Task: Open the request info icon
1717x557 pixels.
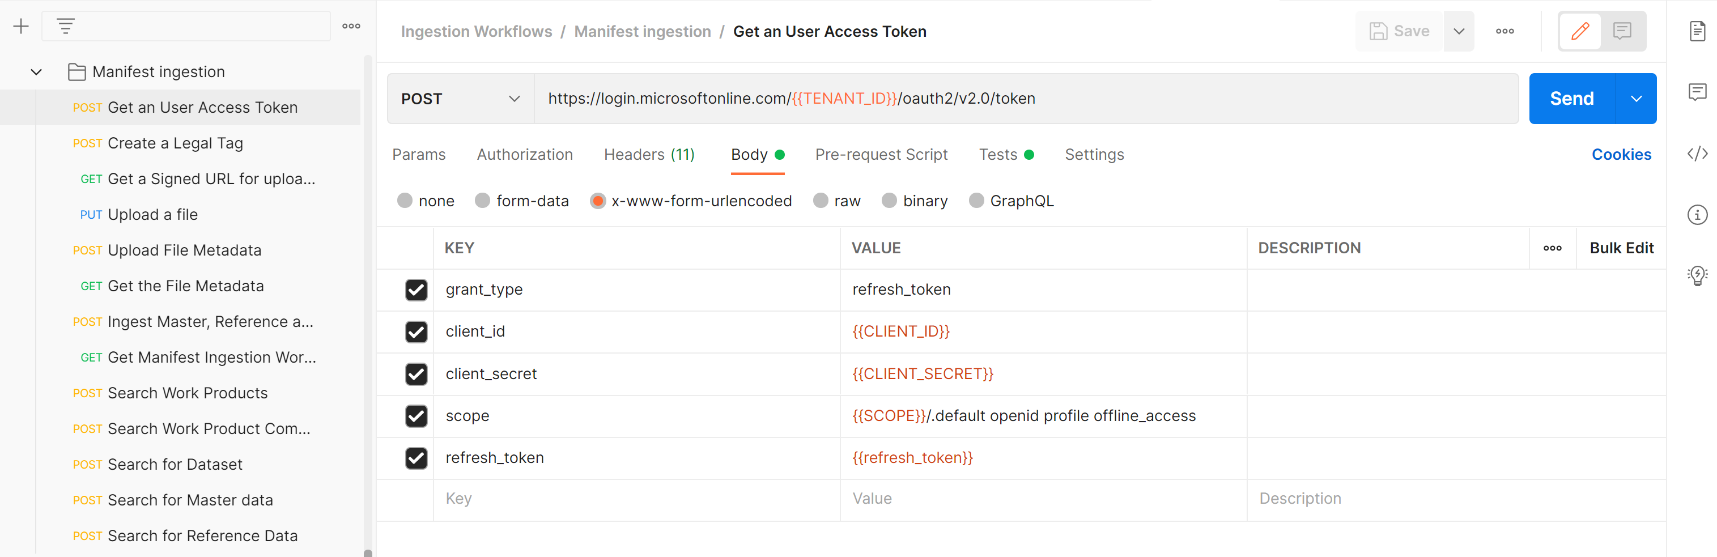Action: pyautogui.click(x=1697, y=215)
